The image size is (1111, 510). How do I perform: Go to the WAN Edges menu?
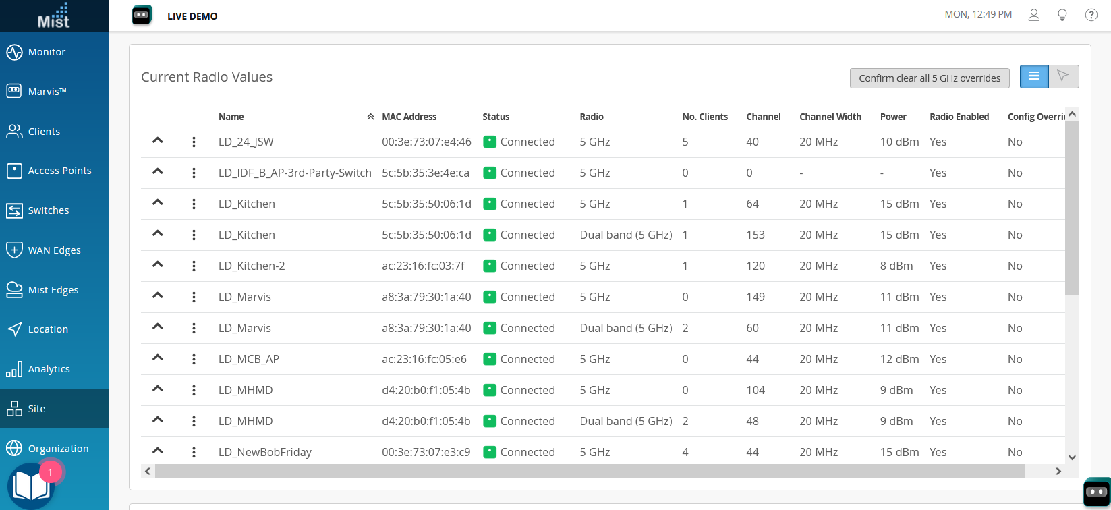click(x=54, y=250)
